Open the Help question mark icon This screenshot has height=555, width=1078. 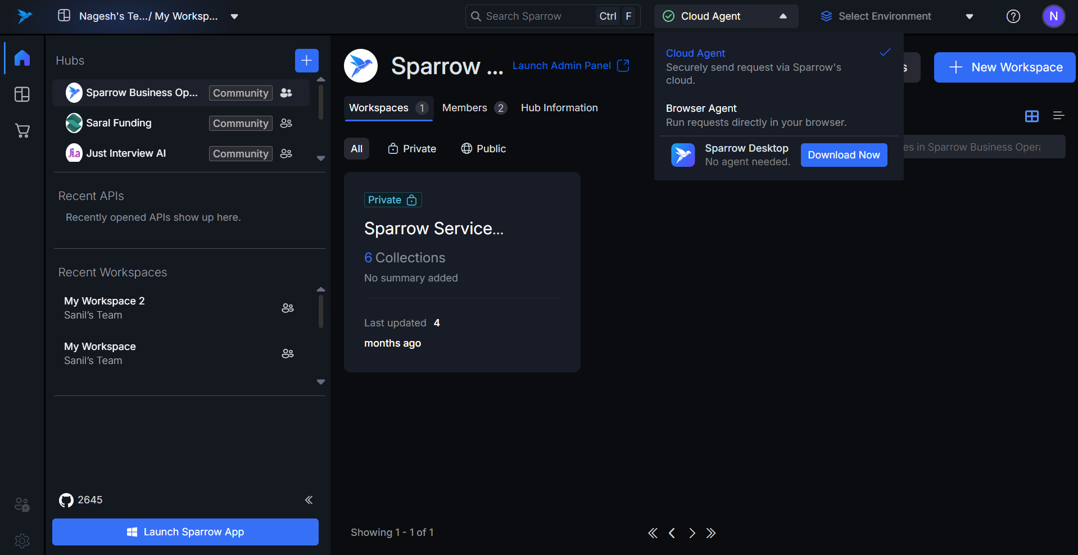pyautogui.click(x=1013, y=16)
